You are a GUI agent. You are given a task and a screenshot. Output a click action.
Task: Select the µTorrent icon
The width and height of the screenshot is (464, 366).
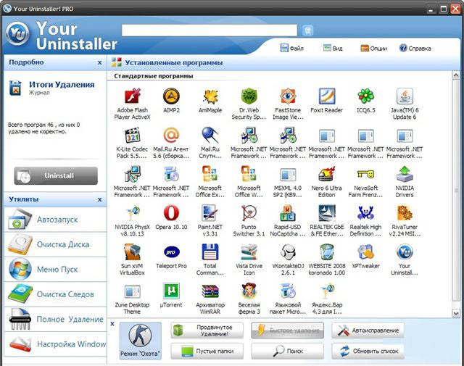[x=171, y=291]
